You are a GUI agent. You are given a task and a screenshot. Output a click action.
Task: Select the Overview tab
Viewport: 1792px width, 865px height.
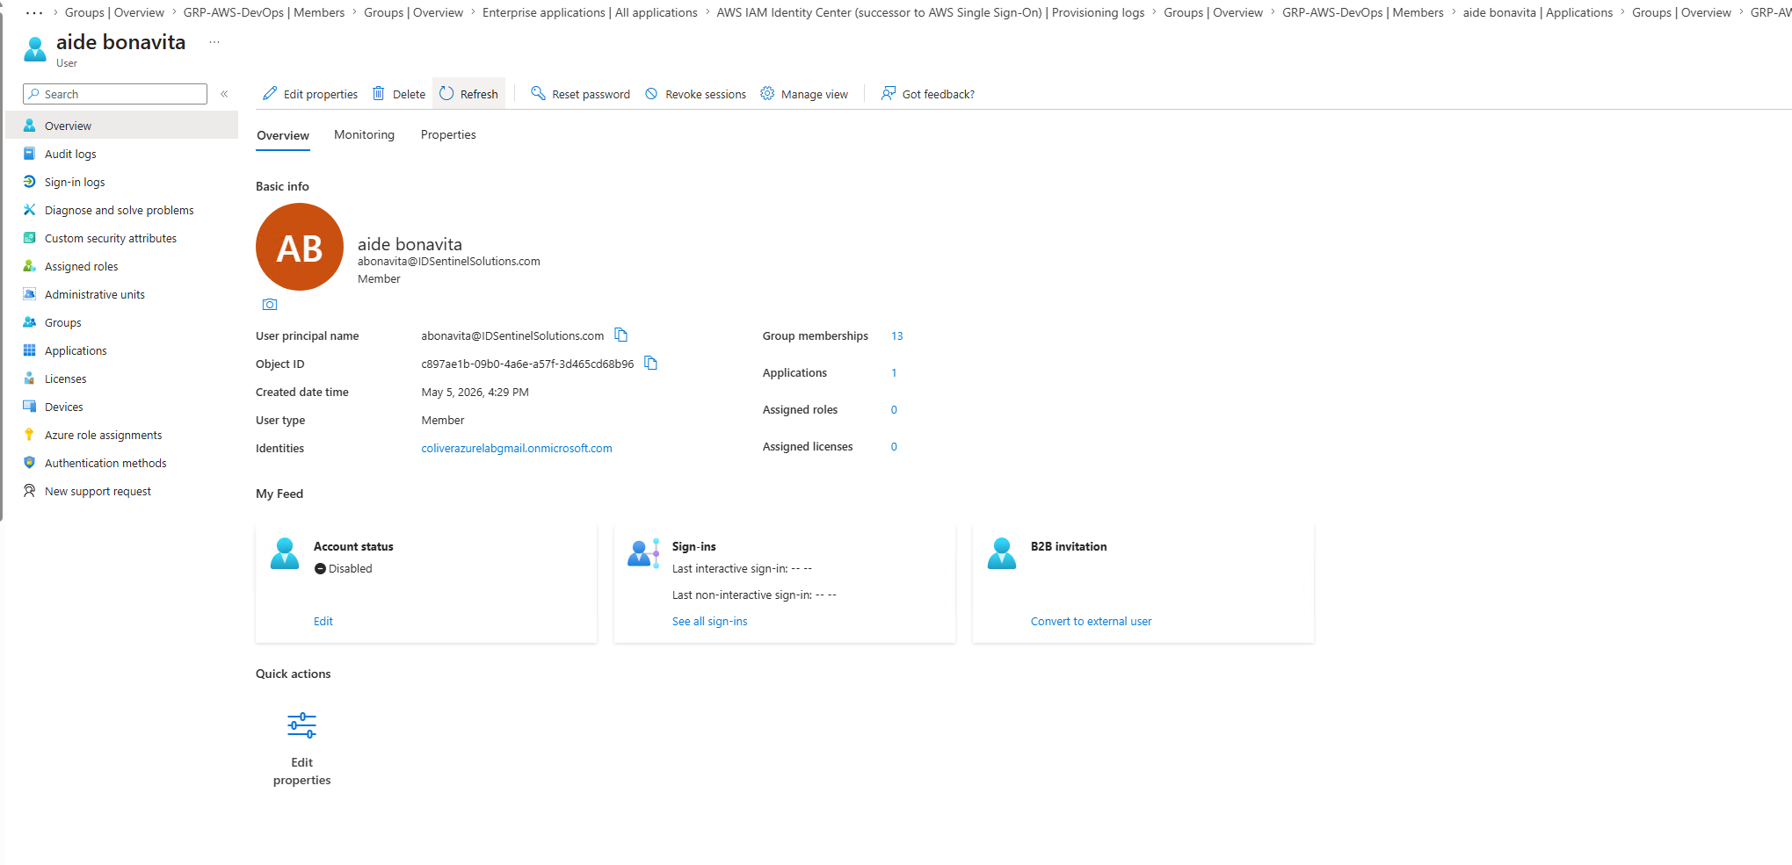tap(283, 135)
